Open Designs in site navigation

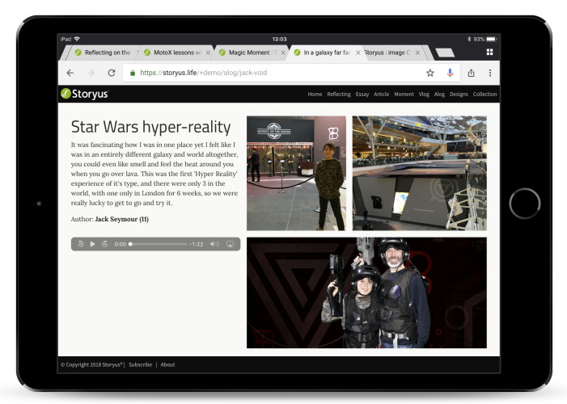click(459, 95)
